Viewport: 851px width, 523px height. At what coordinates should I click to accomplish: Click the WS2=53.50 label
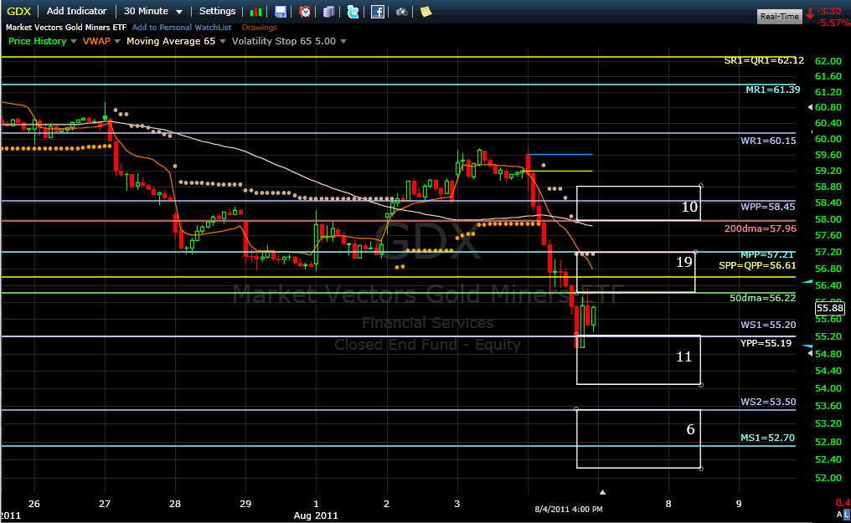tap(769, 402)
